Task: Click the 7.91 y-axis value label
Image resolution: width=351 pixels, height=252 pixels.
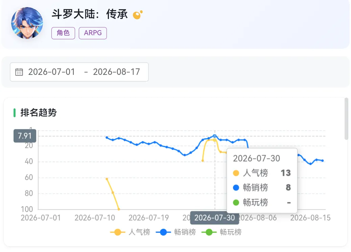Action: click(25, 136)
